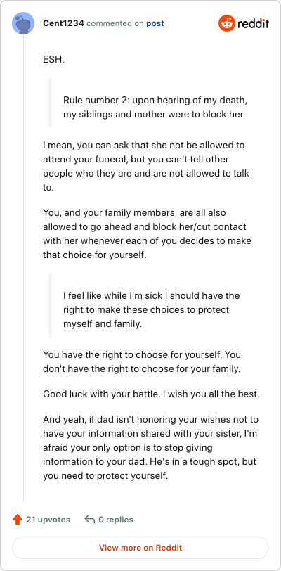Select the "21 upvotes" count
Image resolution: width=281 pixels, height=571 pixels.
[48, 520]
